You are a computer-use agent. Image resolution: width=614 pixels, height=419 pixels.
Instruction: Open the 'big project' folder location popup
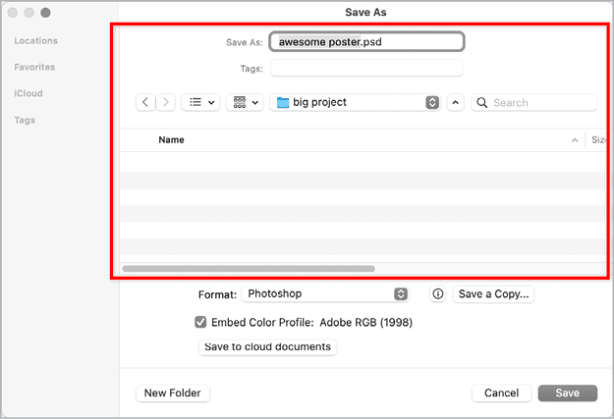coord(356,102)
